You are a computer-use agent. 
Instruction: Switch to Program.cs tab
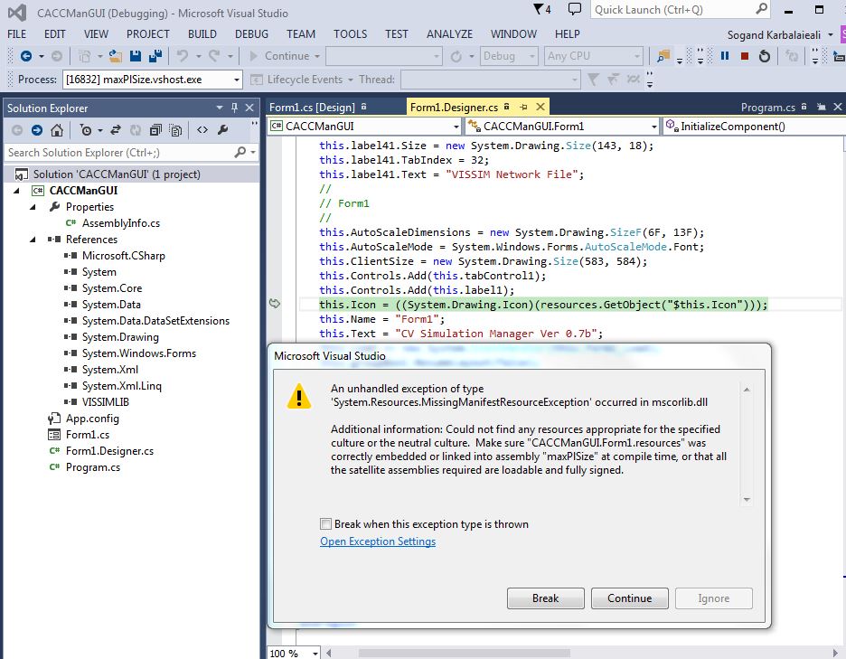767,107
